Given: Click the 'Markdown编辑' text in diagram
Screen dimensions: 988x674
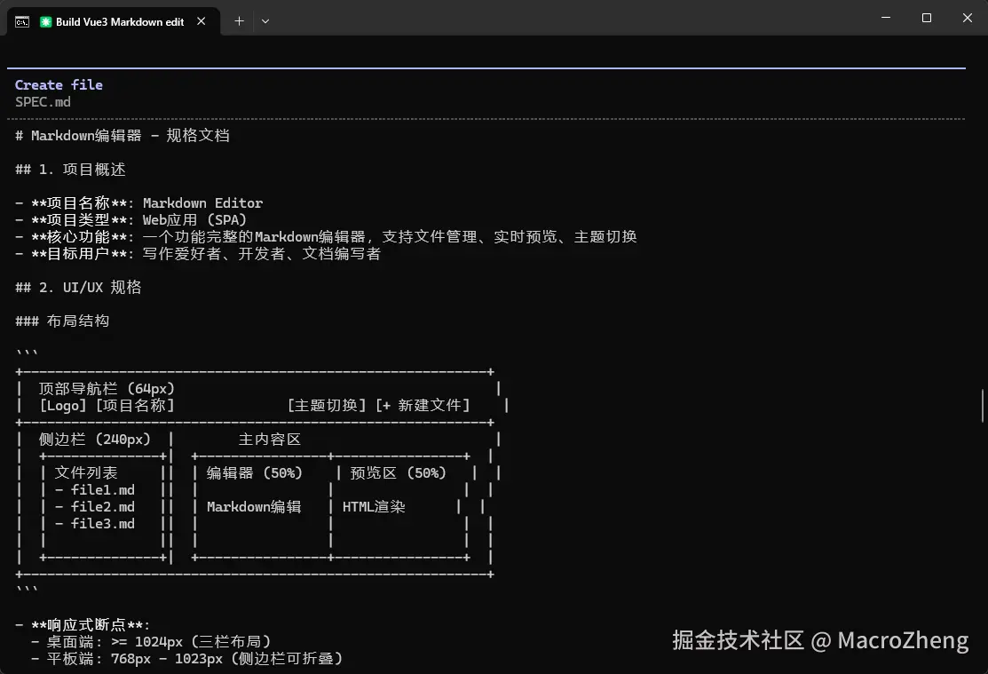Looking at the screenshot, I should click(x=254, y=507).
